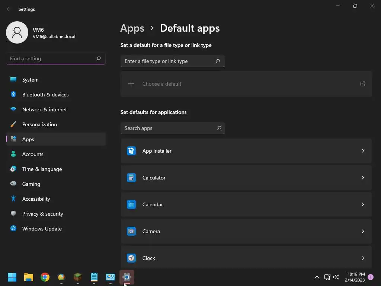Click the Clock app icon
This screenshot has width=381, height=286.
[x=131, y=258]
